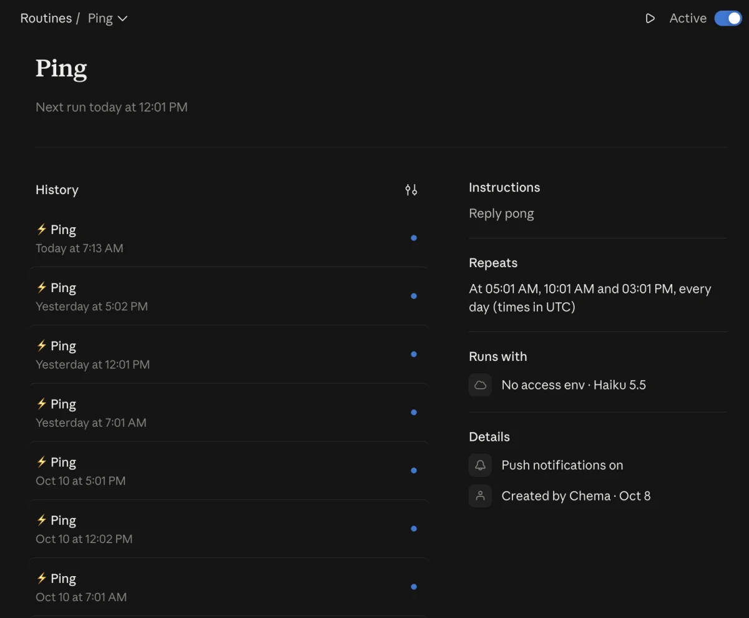Open the Ping run from Yesterday at 12:01 PM
Viewport: 749px width, 618px height.
click(x=229, y=355)
